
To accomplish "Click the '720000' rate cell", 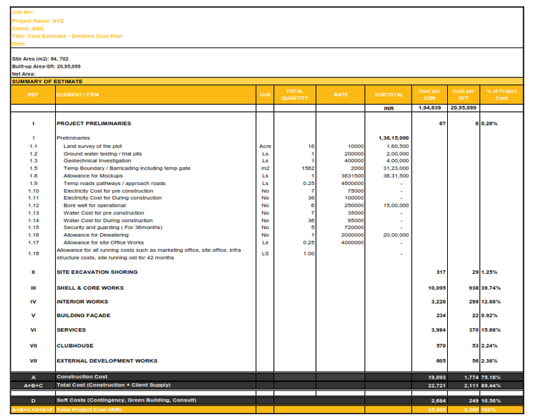I will coord(354,227).
